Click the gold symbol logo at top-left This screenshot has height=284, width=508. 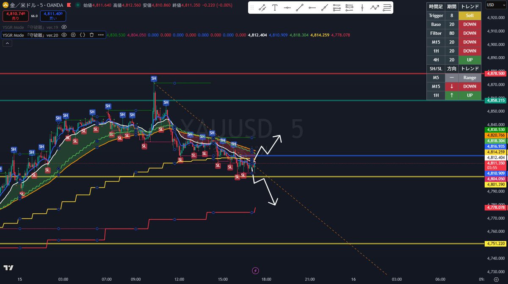[6, 5]
